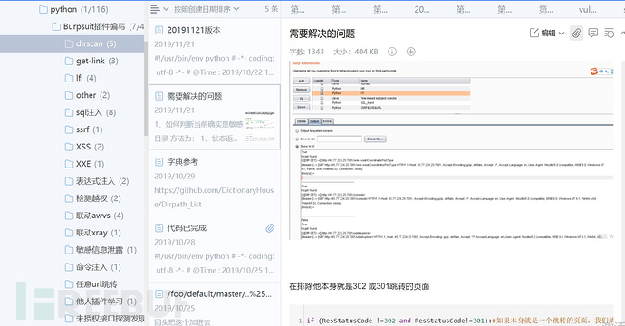Open the note history icon
The width and height of the screenshot is (625, 326).
(609, 34)
